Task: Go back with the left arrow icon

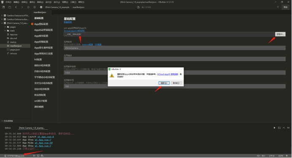Action: [x=16, y=7]
